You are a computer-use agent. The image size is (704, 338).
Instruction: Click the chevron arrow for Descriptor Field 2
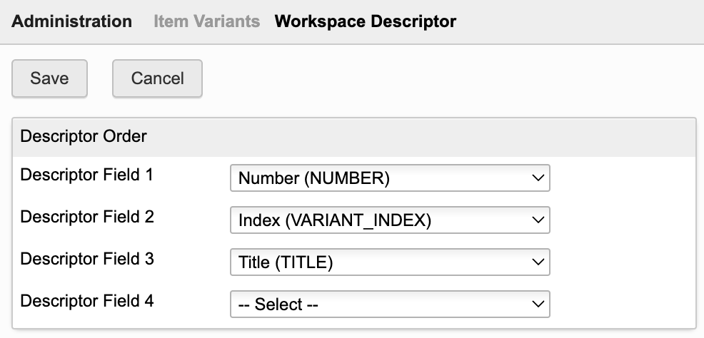tap(538, 221)
